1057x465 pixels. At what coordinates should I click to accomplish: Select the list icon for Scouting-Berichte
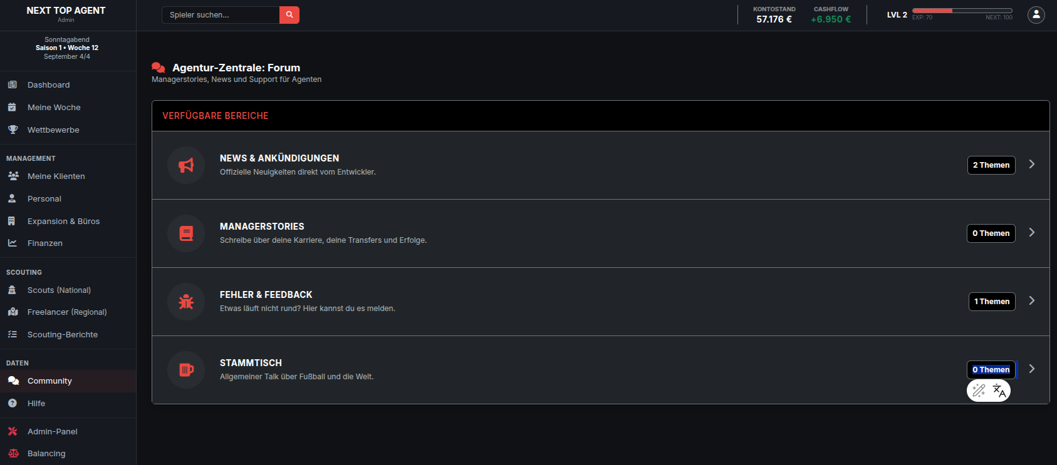13,334
